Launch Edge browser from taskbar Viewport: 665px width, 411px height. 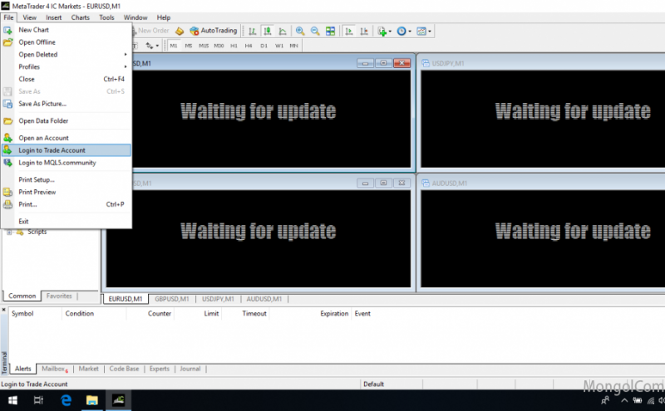(66, 400)
